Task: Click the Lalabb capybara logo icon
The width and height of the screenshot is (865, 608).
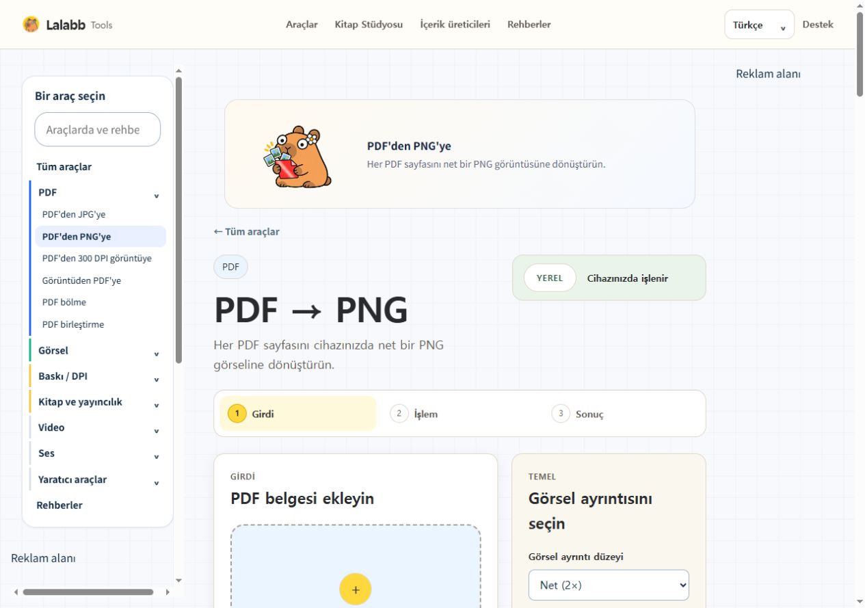Action: point(31,25)
